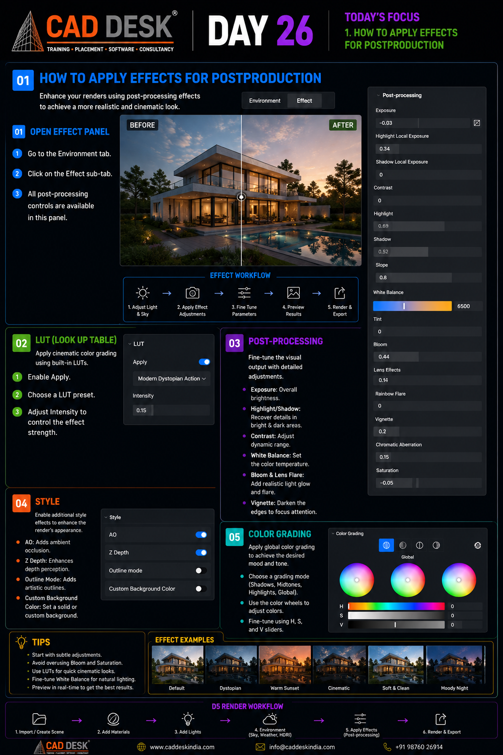The width and height of the screenshot is (503, 755).
Task: Click the Chromatic Aberration 0.15 field
Action: pyautogui.click(x=428, y=457)
